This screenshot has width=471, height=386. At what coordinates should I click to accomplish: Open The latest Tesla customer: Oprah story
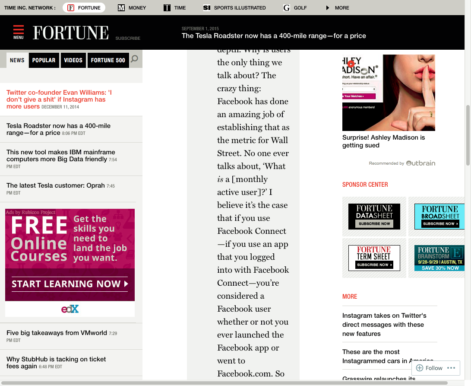[61, 188]
